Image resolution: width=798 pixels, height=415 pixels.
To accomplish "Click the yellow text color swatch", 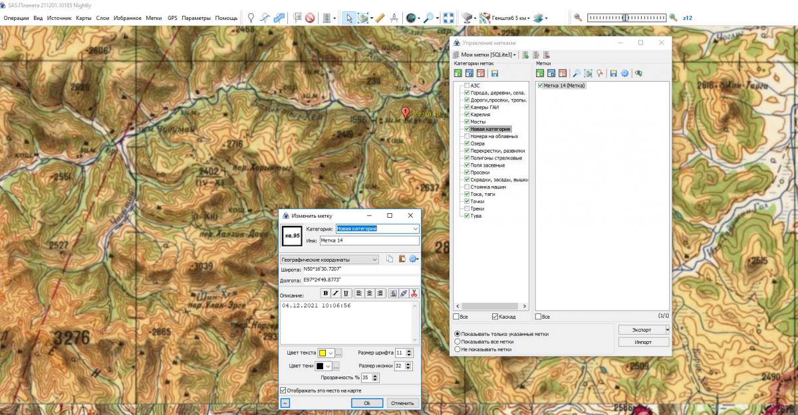I will 323,353.
